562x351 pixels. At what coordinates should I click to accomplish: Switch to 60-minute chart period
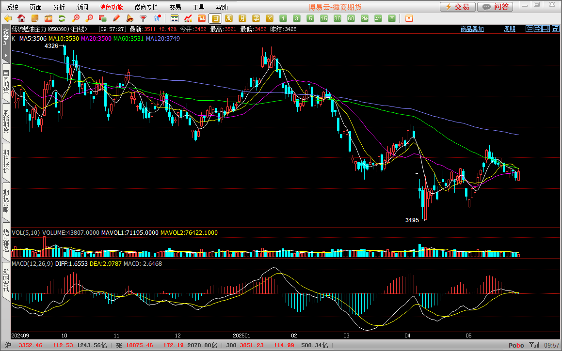[351, 18]
